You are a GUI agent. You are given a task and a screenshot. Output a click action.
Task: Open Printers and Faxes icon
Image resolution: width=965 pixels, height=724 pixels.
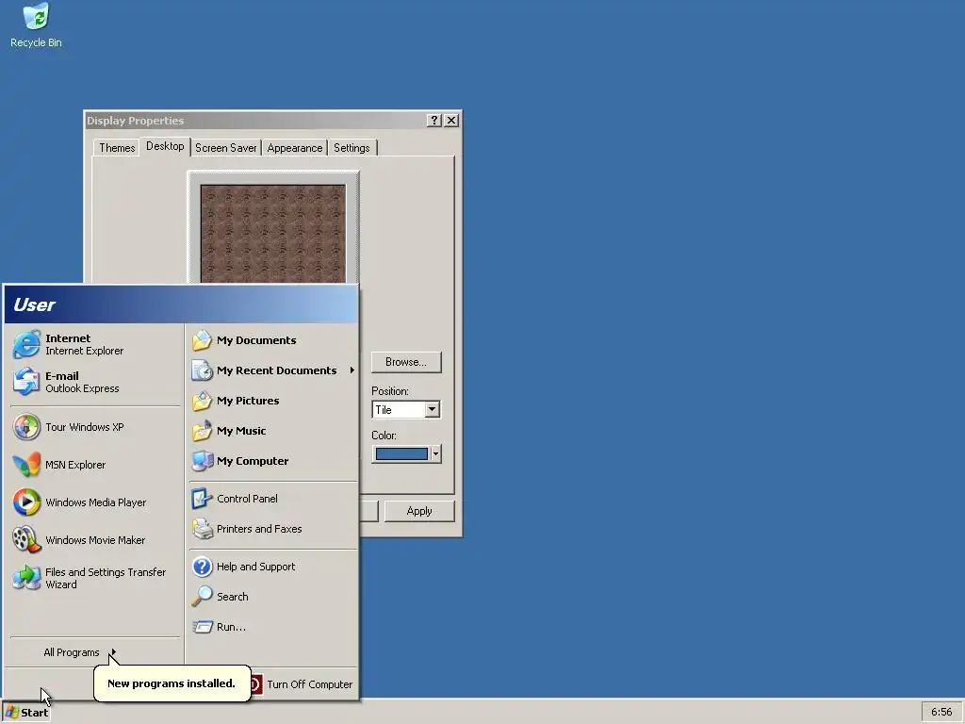(x=202, y=529)
